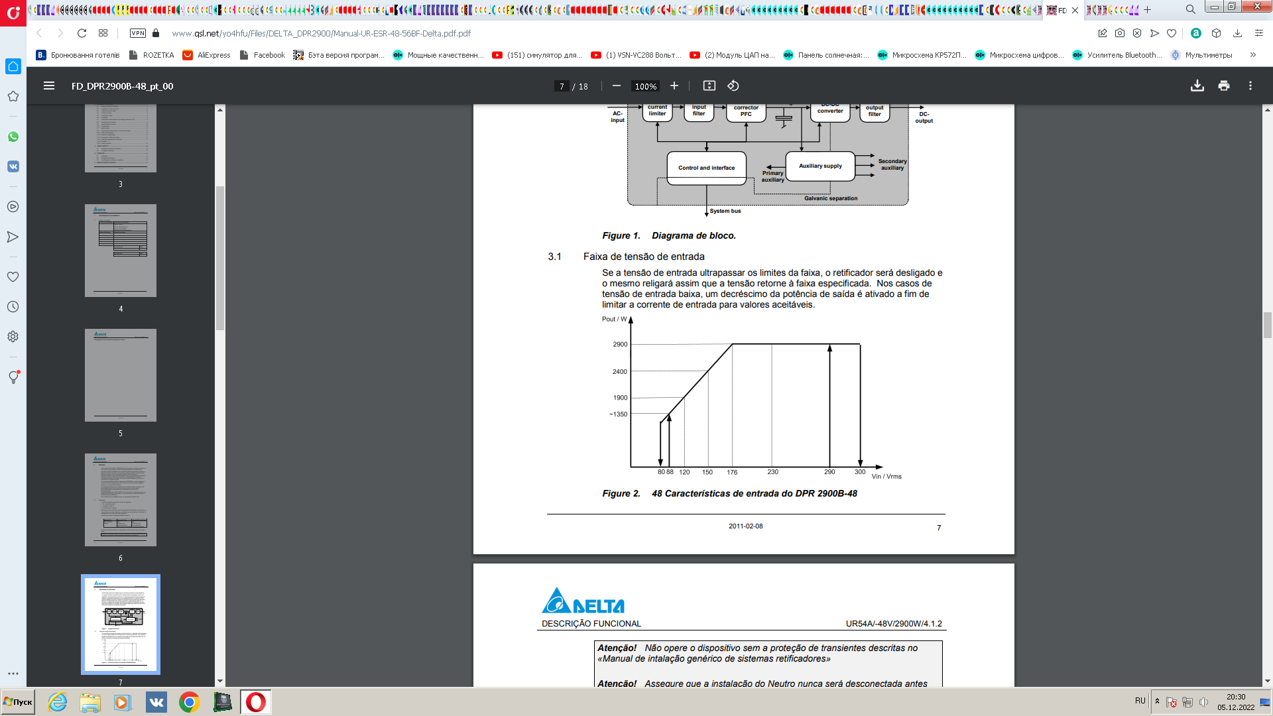This screenshot has width=1273, height=716.
Task: Open the Facebook bookmark
Action: tap(263, 55)
